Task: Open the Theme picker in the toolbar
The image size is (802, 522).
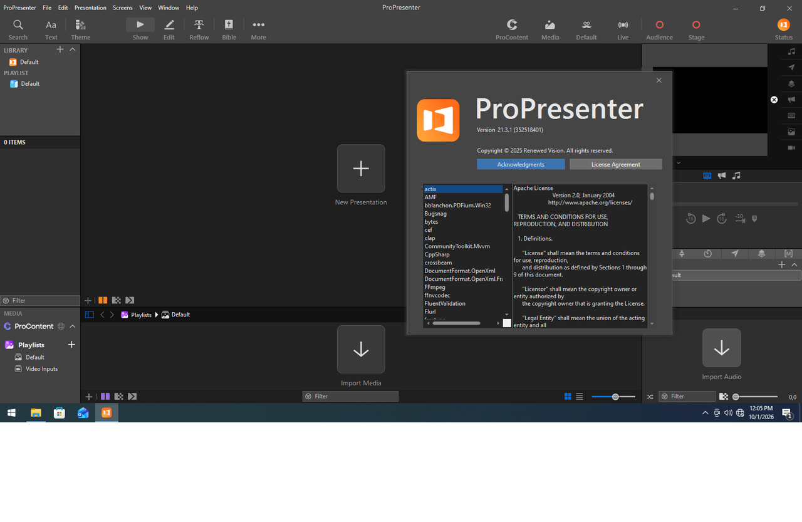Action: pos(81,29)
